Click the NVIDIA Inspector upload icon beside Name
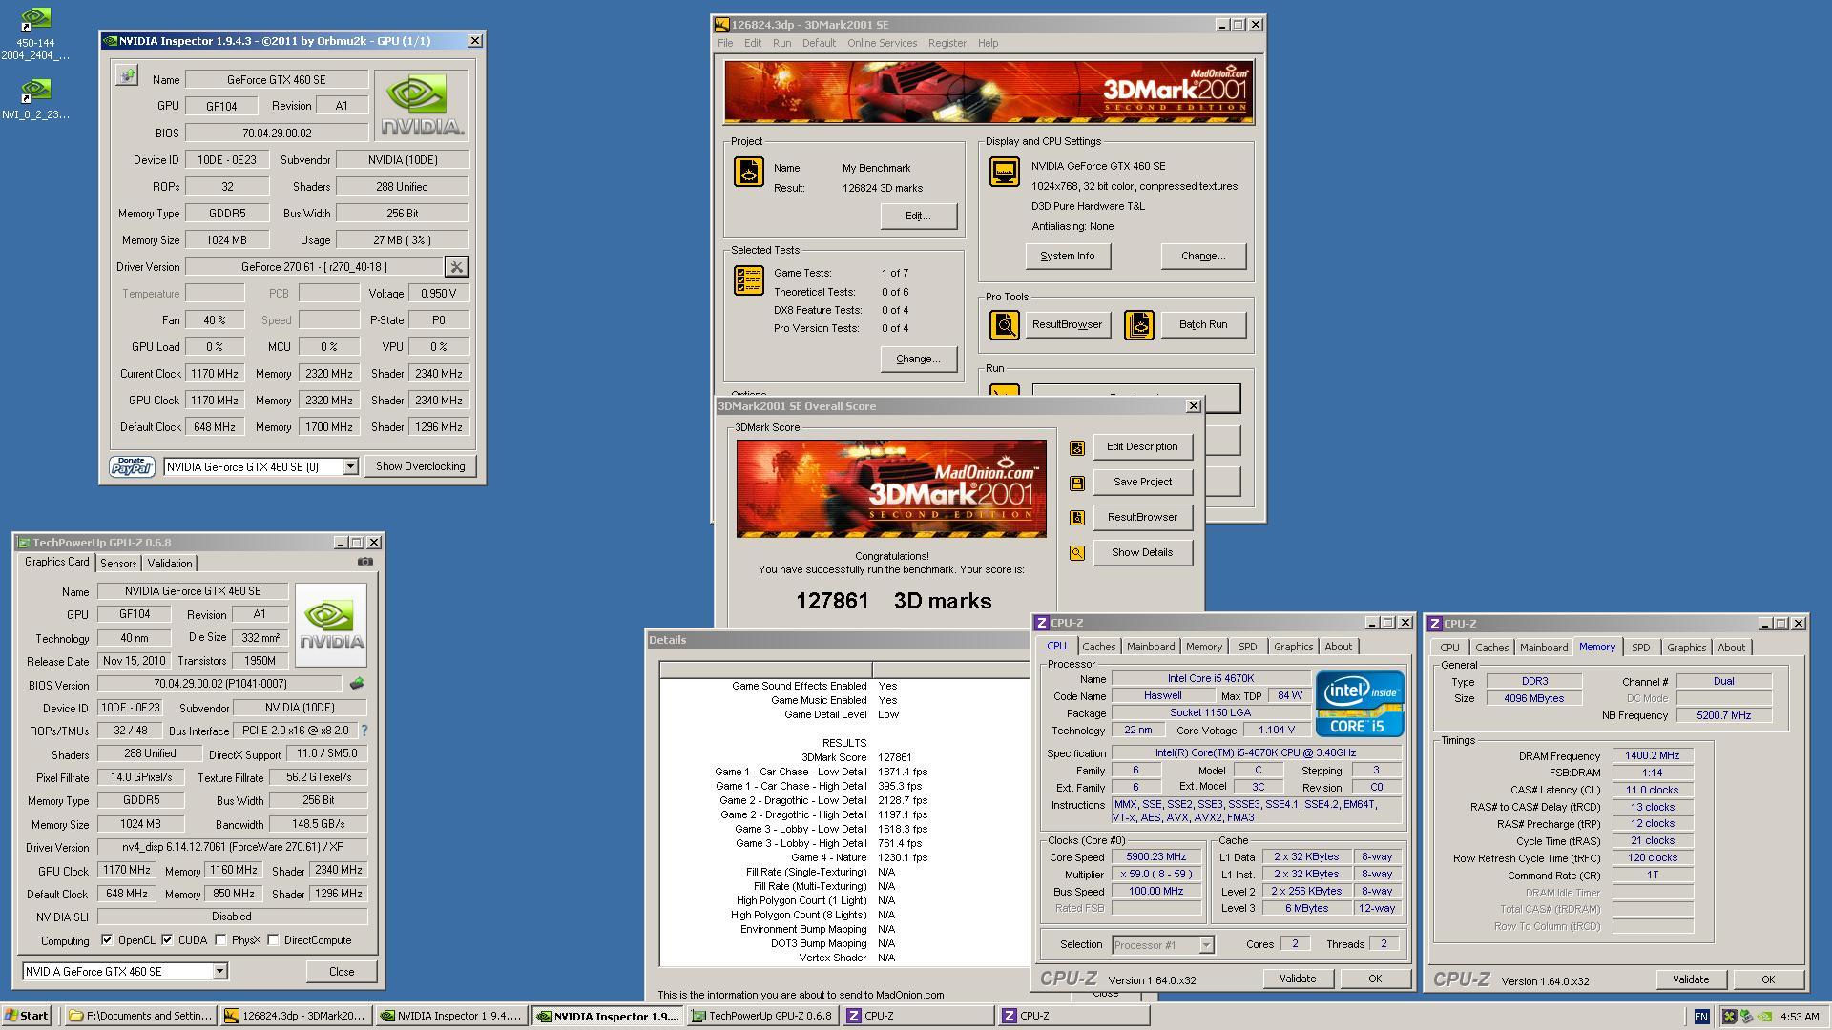The height and width of the screenshot is (1030, 1832). click(x=127, y=75)
